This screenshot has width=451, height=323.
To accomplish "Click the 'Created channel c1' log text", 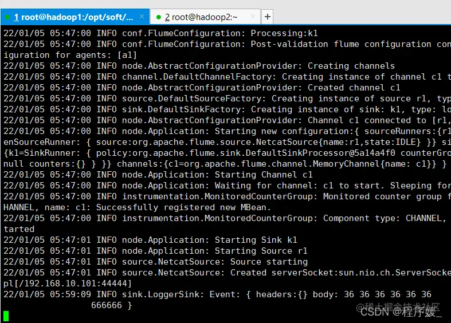I will pyautogui.click(x=354, y=88).
